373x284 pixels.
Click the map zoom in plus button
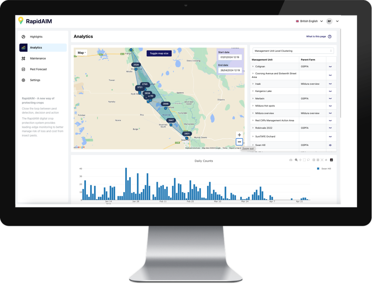[x=239, y=135]
